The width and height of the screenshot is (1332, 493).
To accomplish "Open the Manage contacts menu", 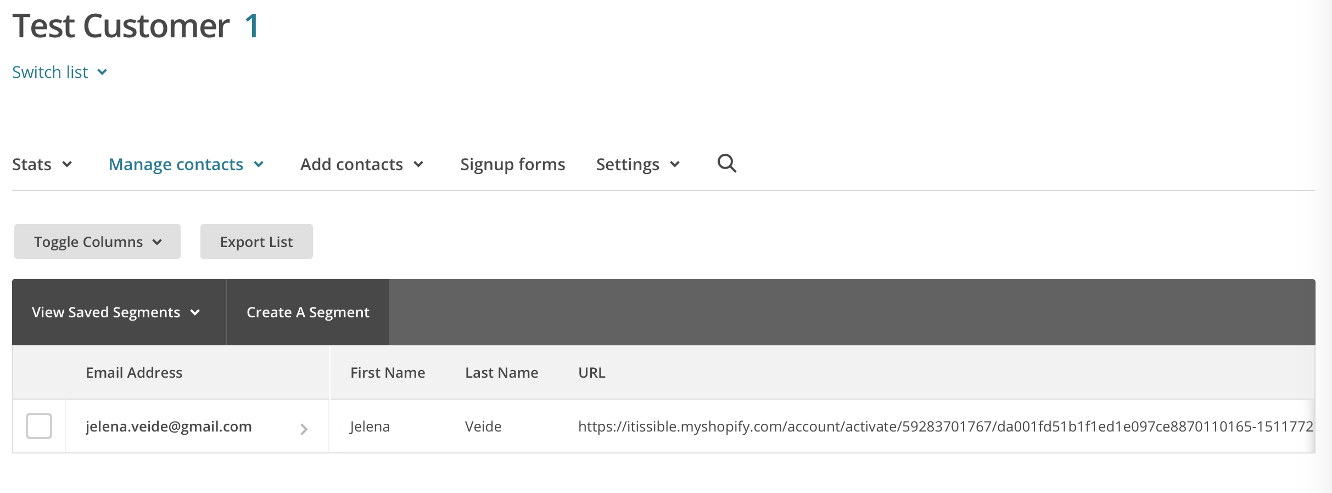I will coord(186,164).
